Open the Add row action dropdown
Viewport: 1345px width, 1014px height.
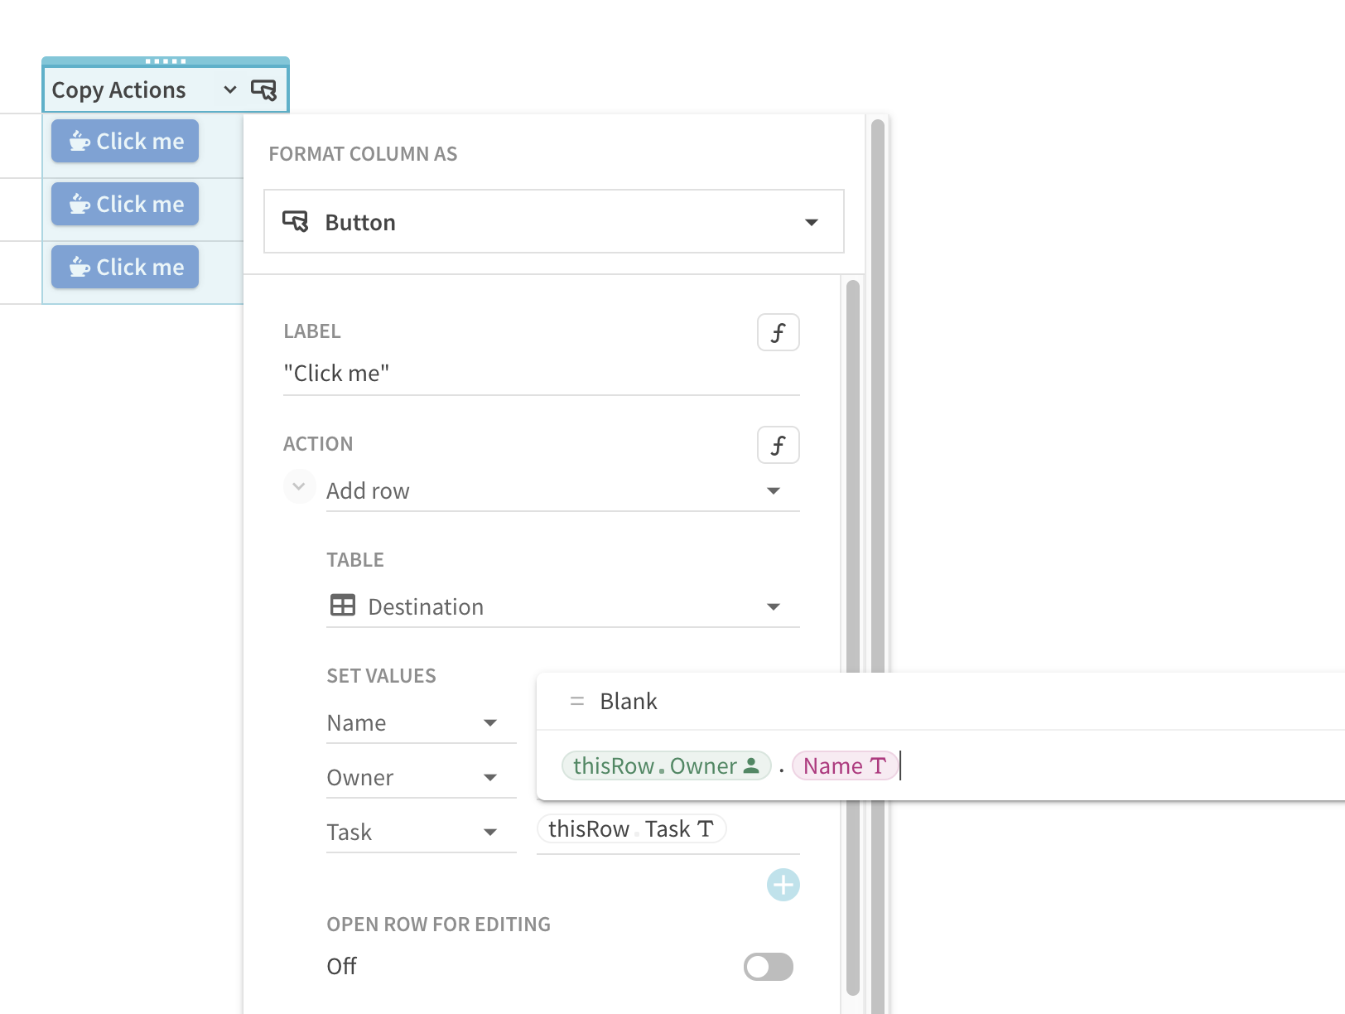(x=563, y=491)
